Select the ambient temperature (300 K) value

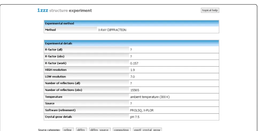click(x=150, y=97)
